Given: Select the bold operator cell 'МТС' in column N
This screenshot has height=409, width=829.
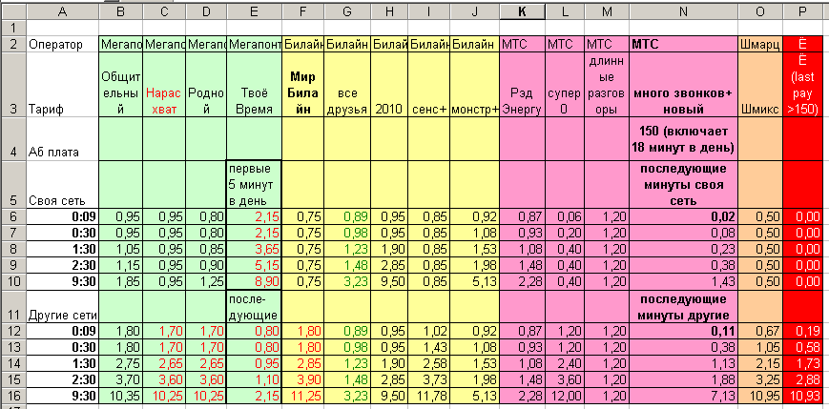Looking at the screenshot, I should [x=683, y=45].
